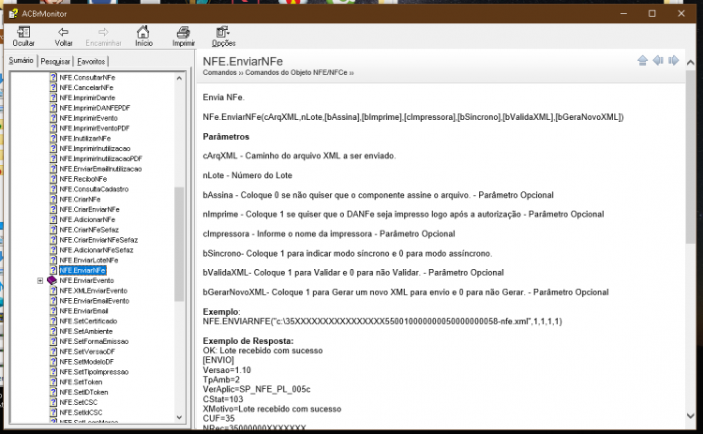Open the NFE.SetToken topic

coord(81,382)
